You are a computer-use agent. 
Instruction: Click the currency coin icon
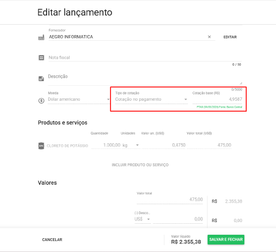41,101
